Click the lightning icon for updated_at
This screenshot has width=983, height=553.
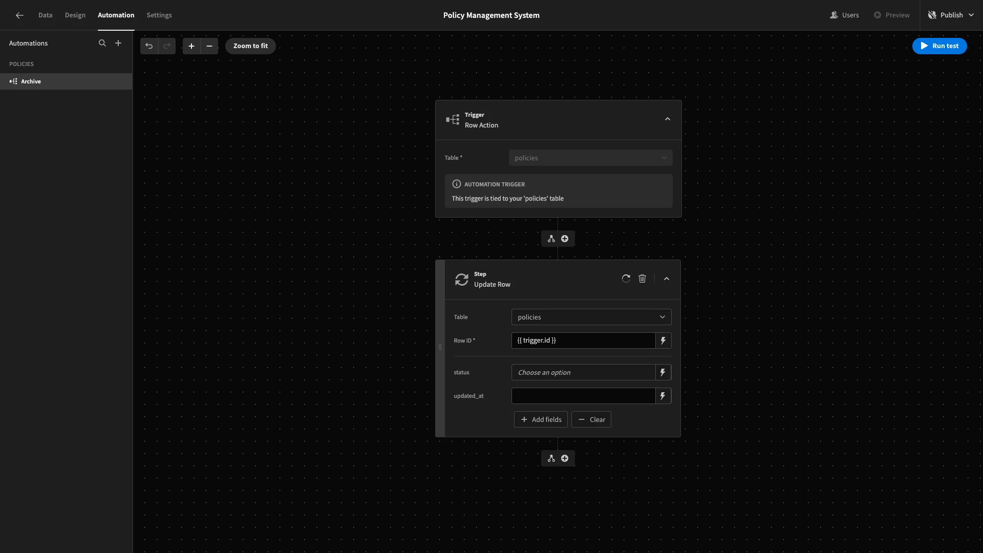point(663,396)
